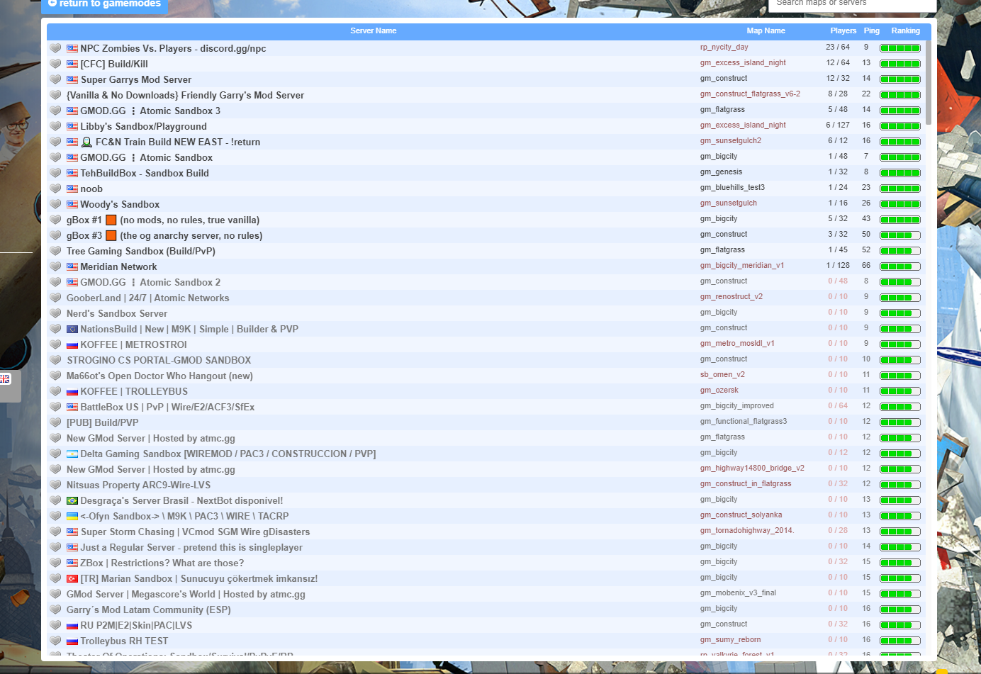The image size is (981, 674).
Task: Sort servers by the Server Name column
Action: pyautogui.click(x=374, y=31)
